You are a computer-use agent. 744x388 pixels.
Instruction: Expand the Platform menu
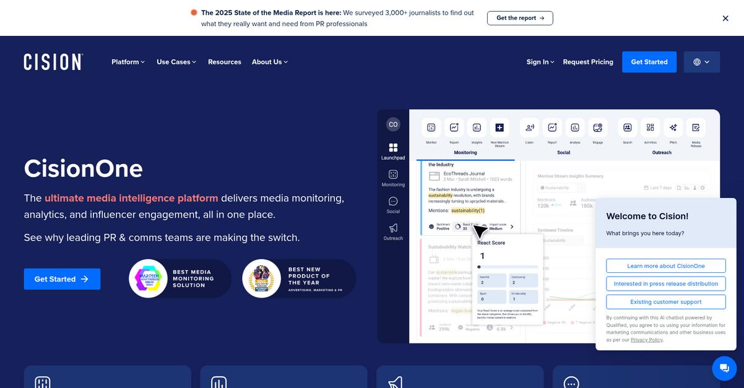(x=128, y=62)
